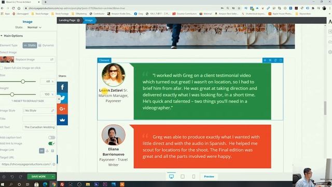332x187 pixels.
Task: Open Microsoft Edge from the taskbar
Action: coord(45,184)
